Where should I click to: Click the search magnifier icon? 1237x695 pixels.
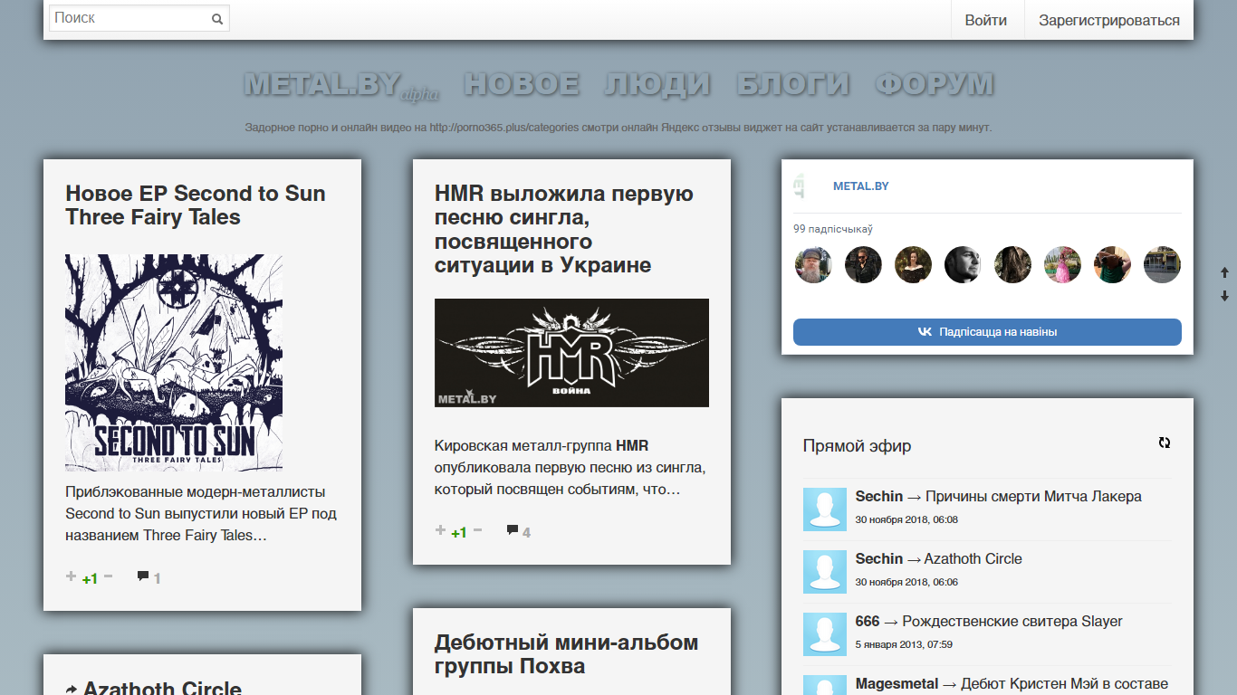(x=217, y=18)
